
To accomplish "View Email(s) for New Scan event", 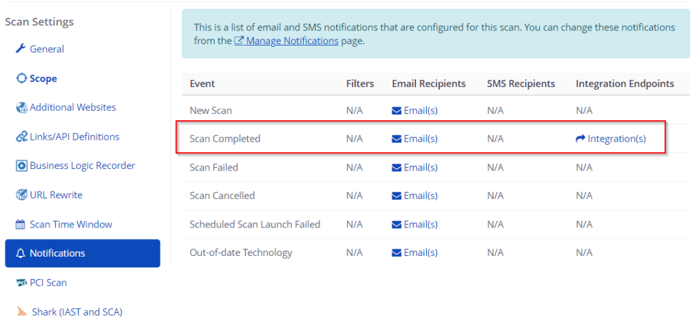I will click(x=415, y=111).
